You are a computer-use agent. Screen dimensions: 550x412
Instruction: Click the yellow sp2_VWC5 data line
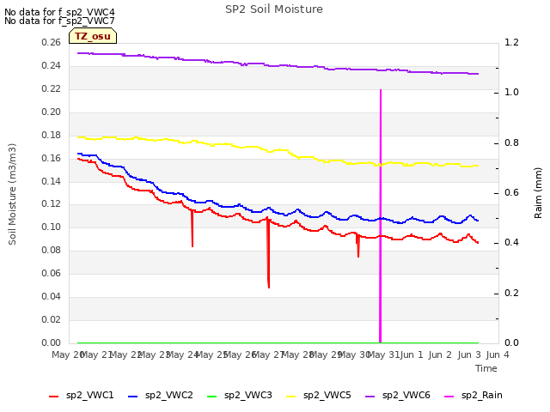[x=277, y=150]
